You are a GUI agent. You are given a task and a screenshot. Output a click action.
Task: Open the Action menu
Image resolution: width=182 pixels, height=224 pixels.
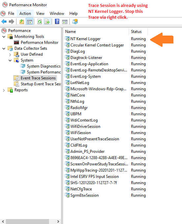pos(25,14)
